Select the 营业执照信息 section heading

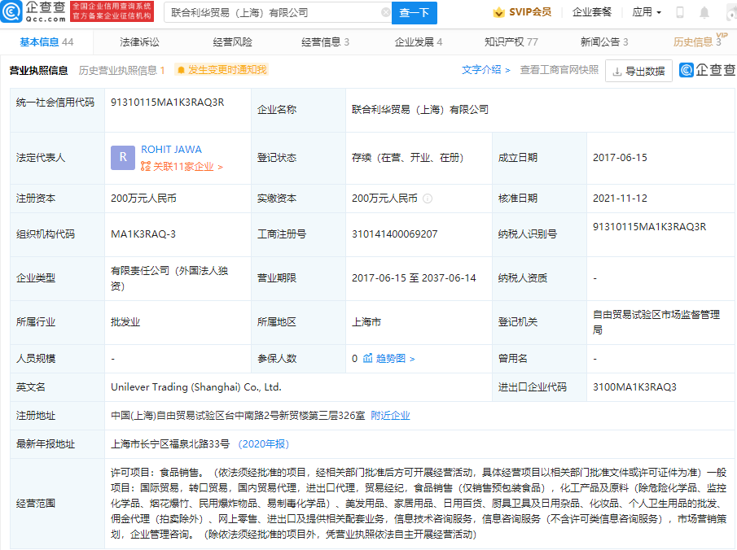38,71
